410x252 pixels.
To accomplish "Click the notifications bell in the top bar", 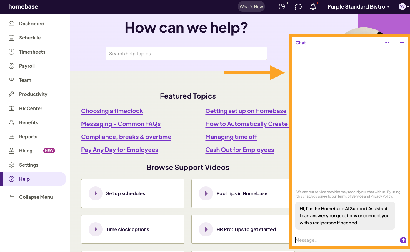I will (313, 6).
